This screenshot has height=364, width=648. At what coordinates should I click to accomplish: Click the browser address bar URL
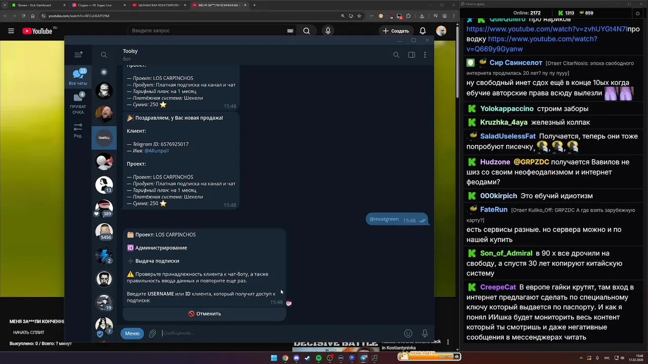click(x=78, y=16)
